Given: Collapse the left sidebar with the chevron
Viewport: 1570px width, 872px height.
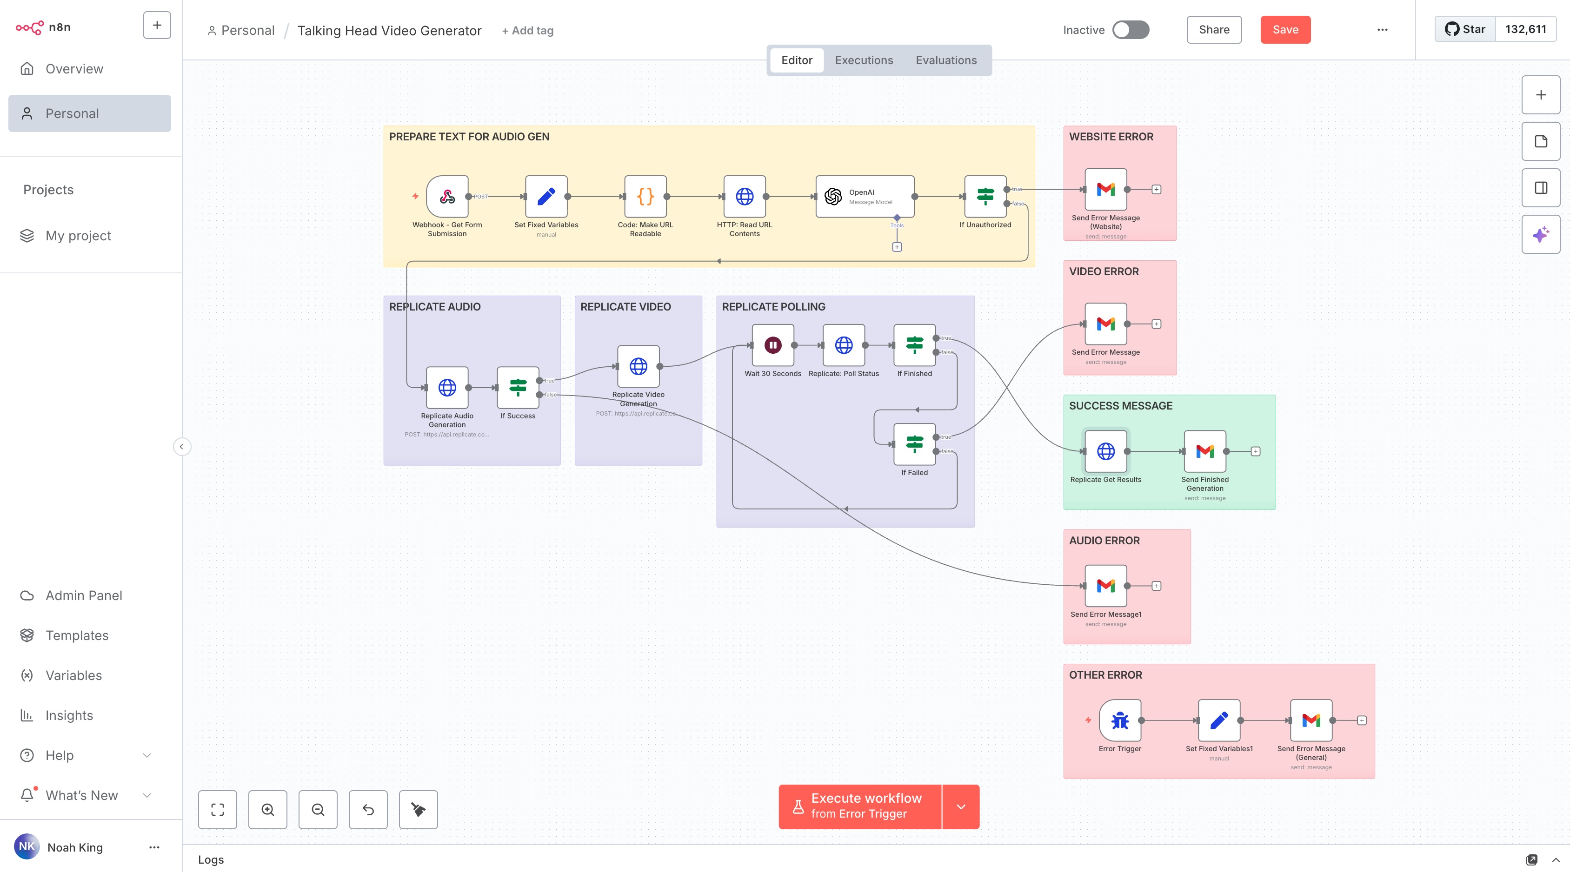Looking at the screenshot, I should (x=182, y=447).
